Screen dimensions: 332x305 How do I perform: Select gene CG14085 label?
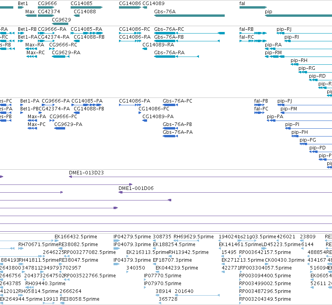(82, 4)
